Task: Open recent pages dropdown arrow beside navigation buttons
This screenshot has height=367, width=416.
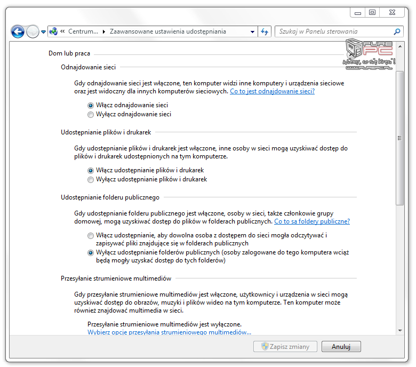Action: pyautogui.click(x=43, y=32)
